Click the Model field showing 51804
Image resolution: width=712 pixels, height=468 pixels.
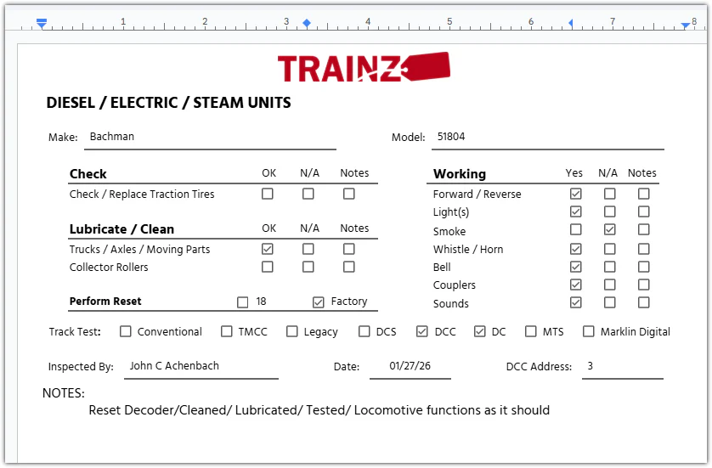pyautogui.click(x=547, y=137)
